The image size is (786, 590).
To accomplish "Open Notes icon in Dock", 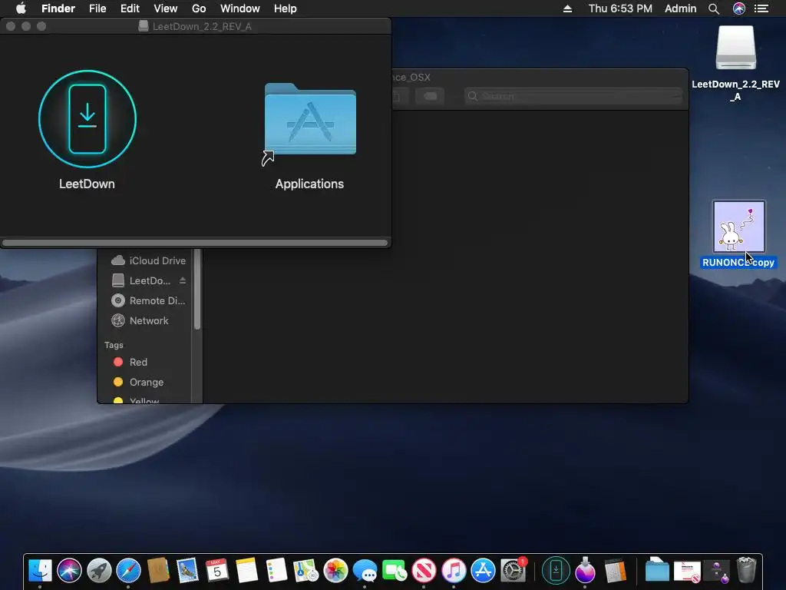I will [x=246, y=571].
